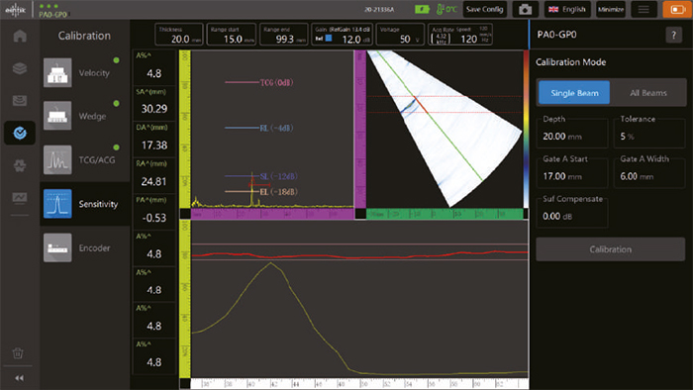693x390 pixels.
Task: Click the rainbow color palette bar
Action: (526, 129)
